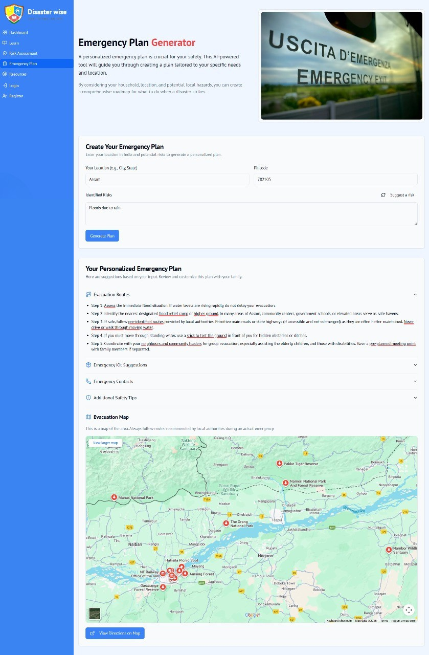The height and width of the screenshot is (655, 429).
Task: Click the Disaster wise title text
Action: point(47,12)
